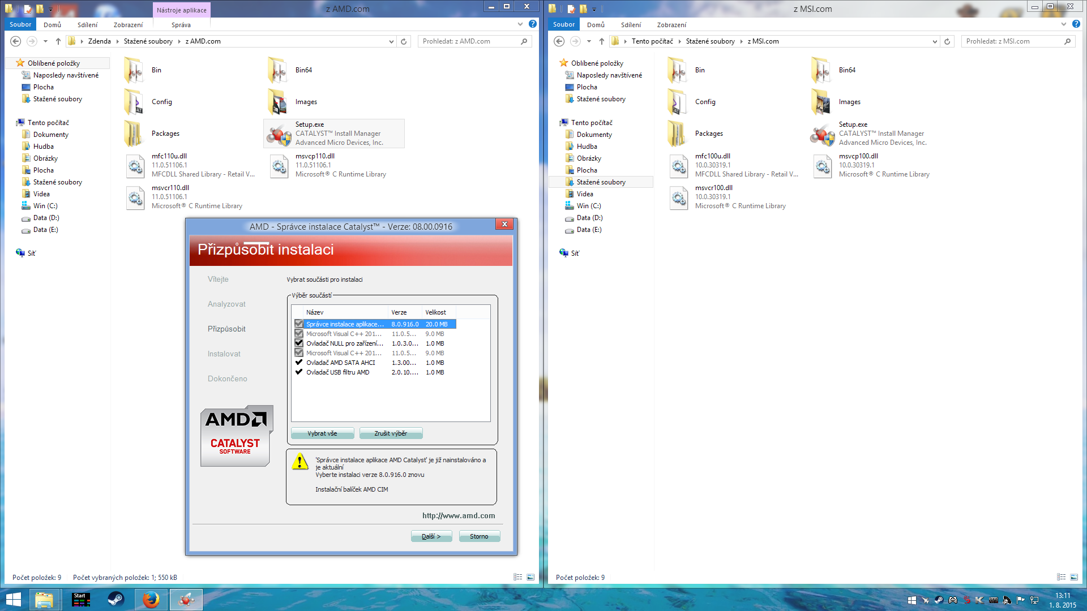1087x611 pixels.
Task: Expand the ribbon chevron in MSI window
Action: (1064, 24)
